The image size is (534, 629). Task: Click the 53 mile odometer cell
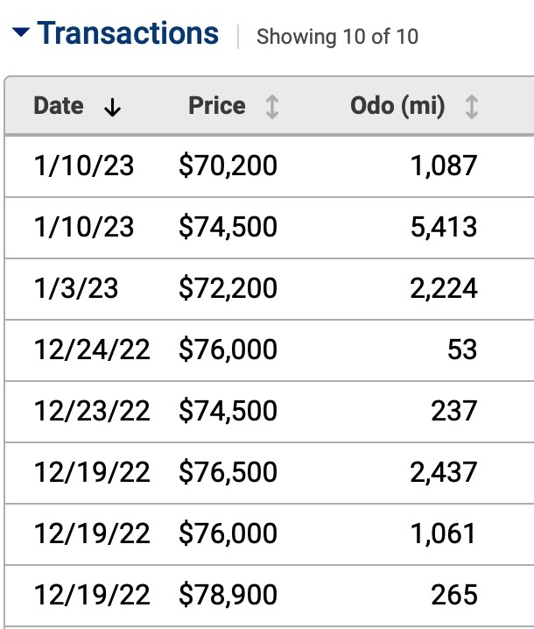[x=461, y=350]
